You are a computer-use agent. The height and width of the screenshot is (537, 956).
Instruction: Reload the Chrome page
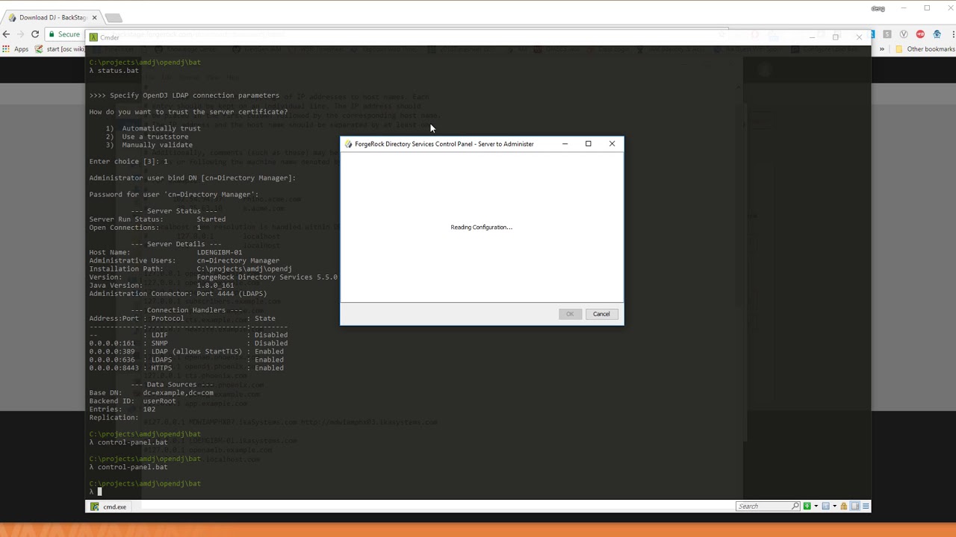35,34
